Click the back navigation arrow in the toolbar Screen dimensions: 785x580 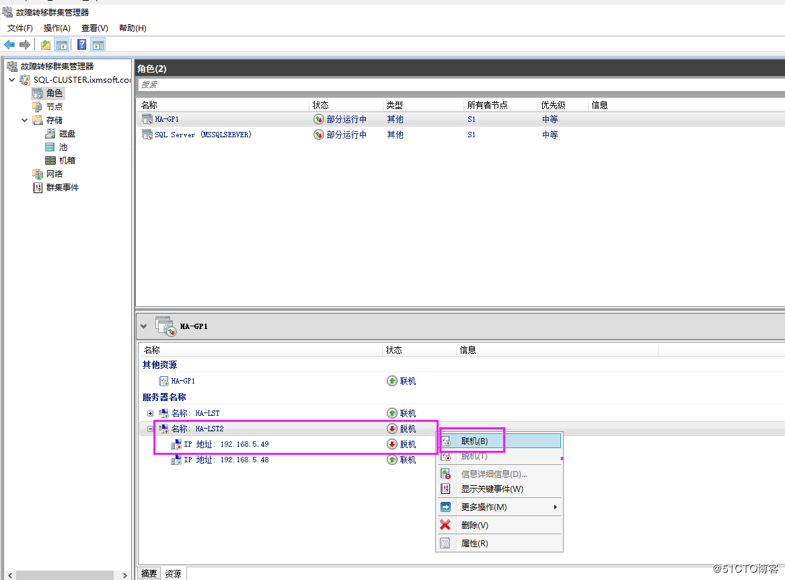(x=9, y=44)
